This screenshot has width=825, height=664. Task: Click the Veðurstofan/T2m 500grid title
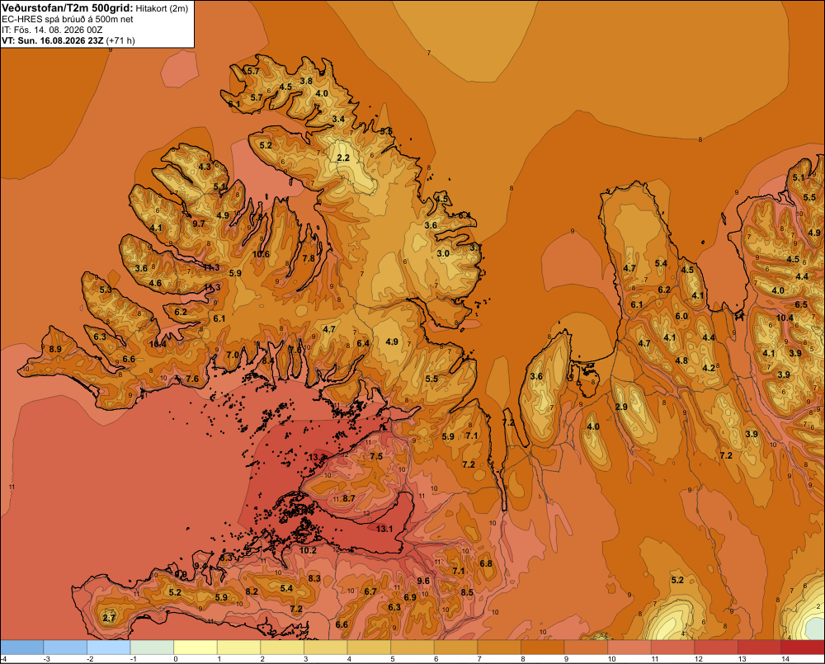[x=68, y=8]
